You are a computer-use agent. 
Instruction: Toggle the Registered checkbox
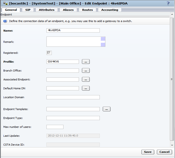tap(49, 53)
